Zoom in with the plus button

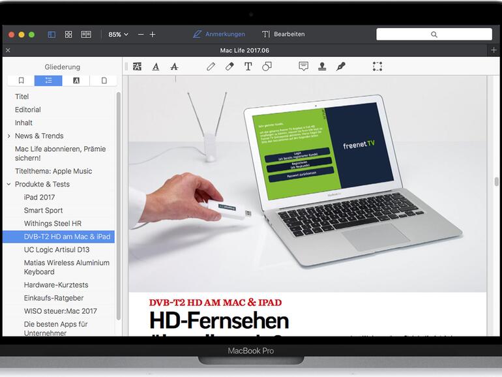pyautogui.click(x=153, y=35)
